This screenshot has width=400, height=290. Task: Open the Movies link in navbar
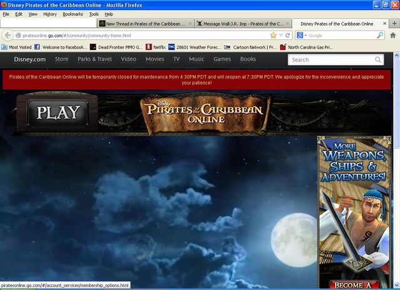tap(155, 59)
